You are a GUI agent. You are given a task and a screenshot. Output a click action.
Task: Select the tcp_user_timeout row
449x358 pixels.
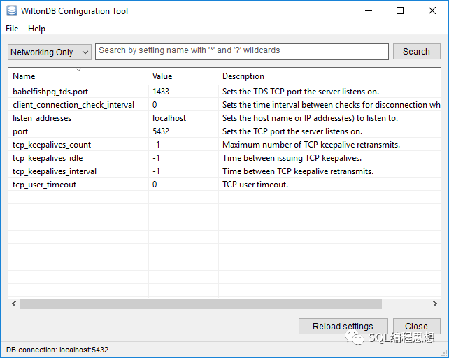point(45,185)
